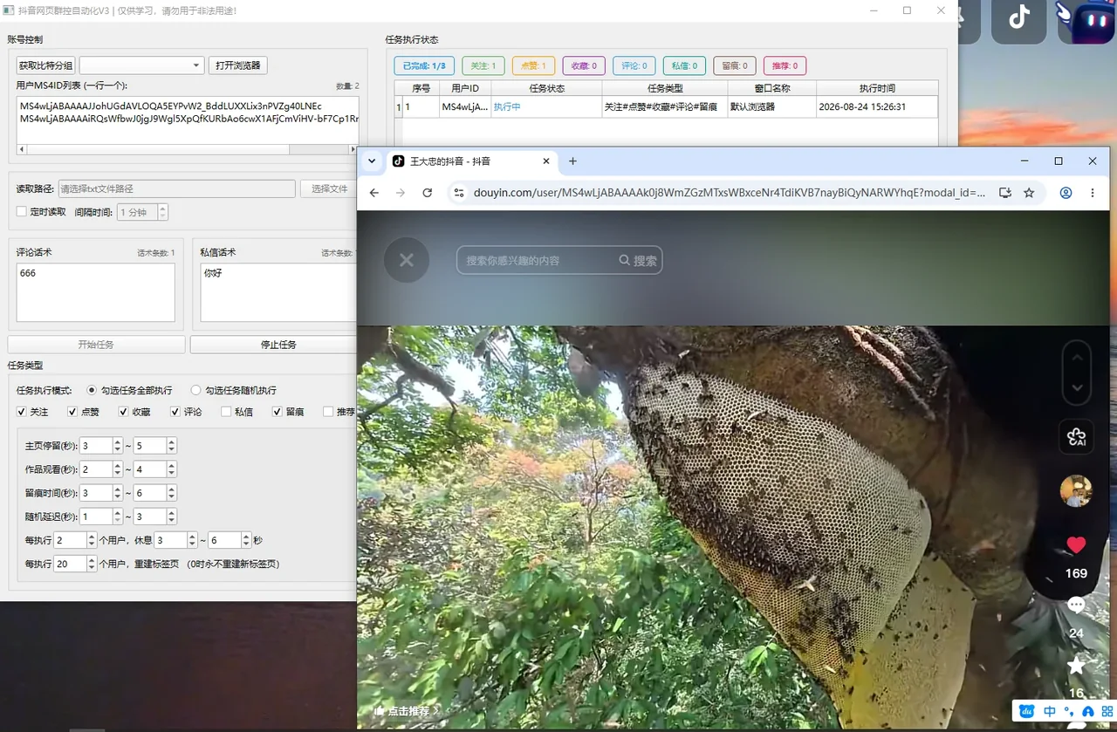Adjust rest maximum 6 seconds spinner
The image size is (1117, 732).
pyautogui.click(x=230, y=540)
